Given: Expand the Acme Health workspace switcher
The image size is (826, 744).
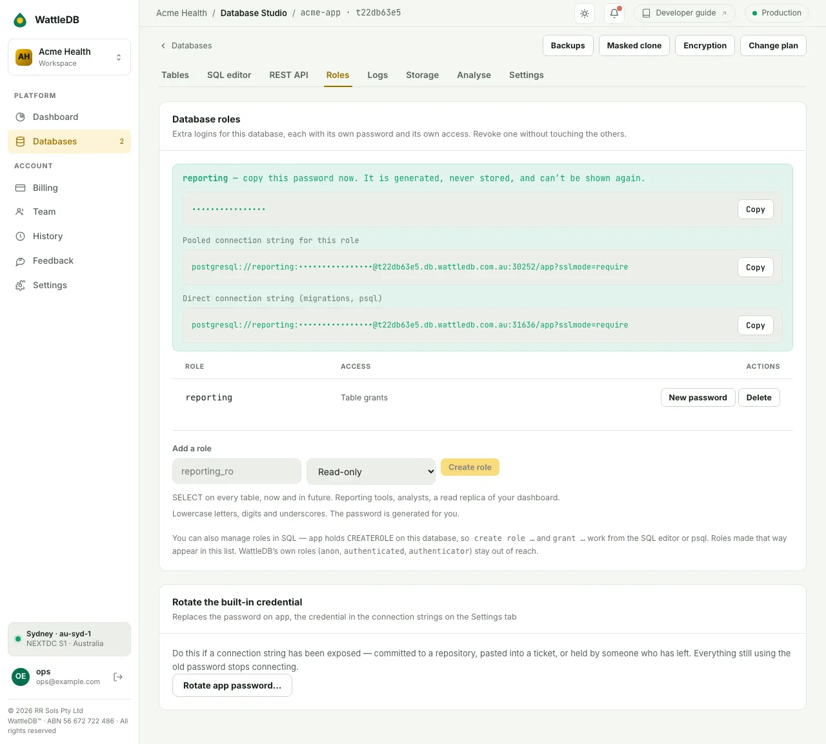Looking at the screenshot, I should click(69, 57).
